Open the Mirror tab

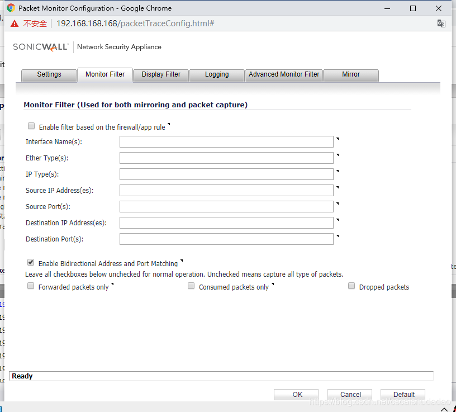click(351, 75)
